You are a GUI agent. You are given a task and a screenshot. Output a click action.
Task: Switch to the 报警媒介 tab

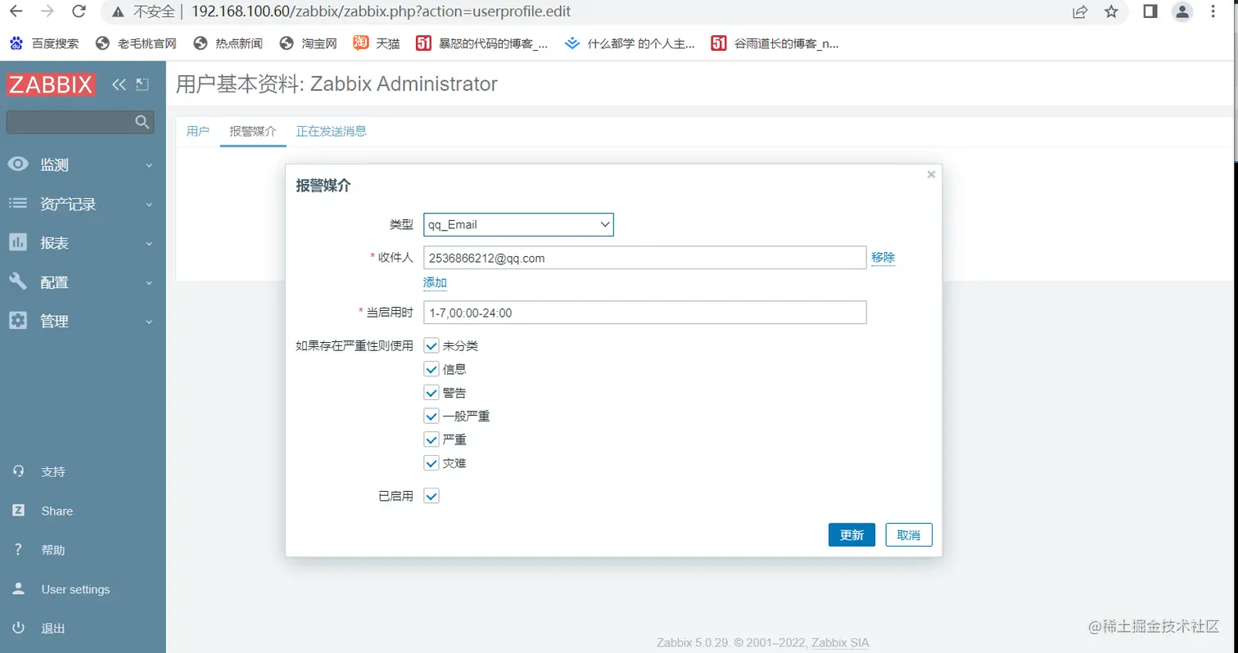click(x=253, y=131)
